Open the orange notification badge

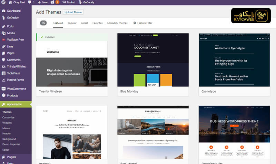click(57, 2)
